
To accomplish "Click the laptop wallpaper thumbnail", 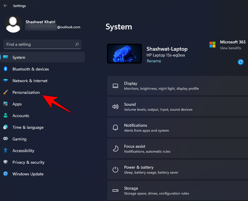I will point(124,54).
